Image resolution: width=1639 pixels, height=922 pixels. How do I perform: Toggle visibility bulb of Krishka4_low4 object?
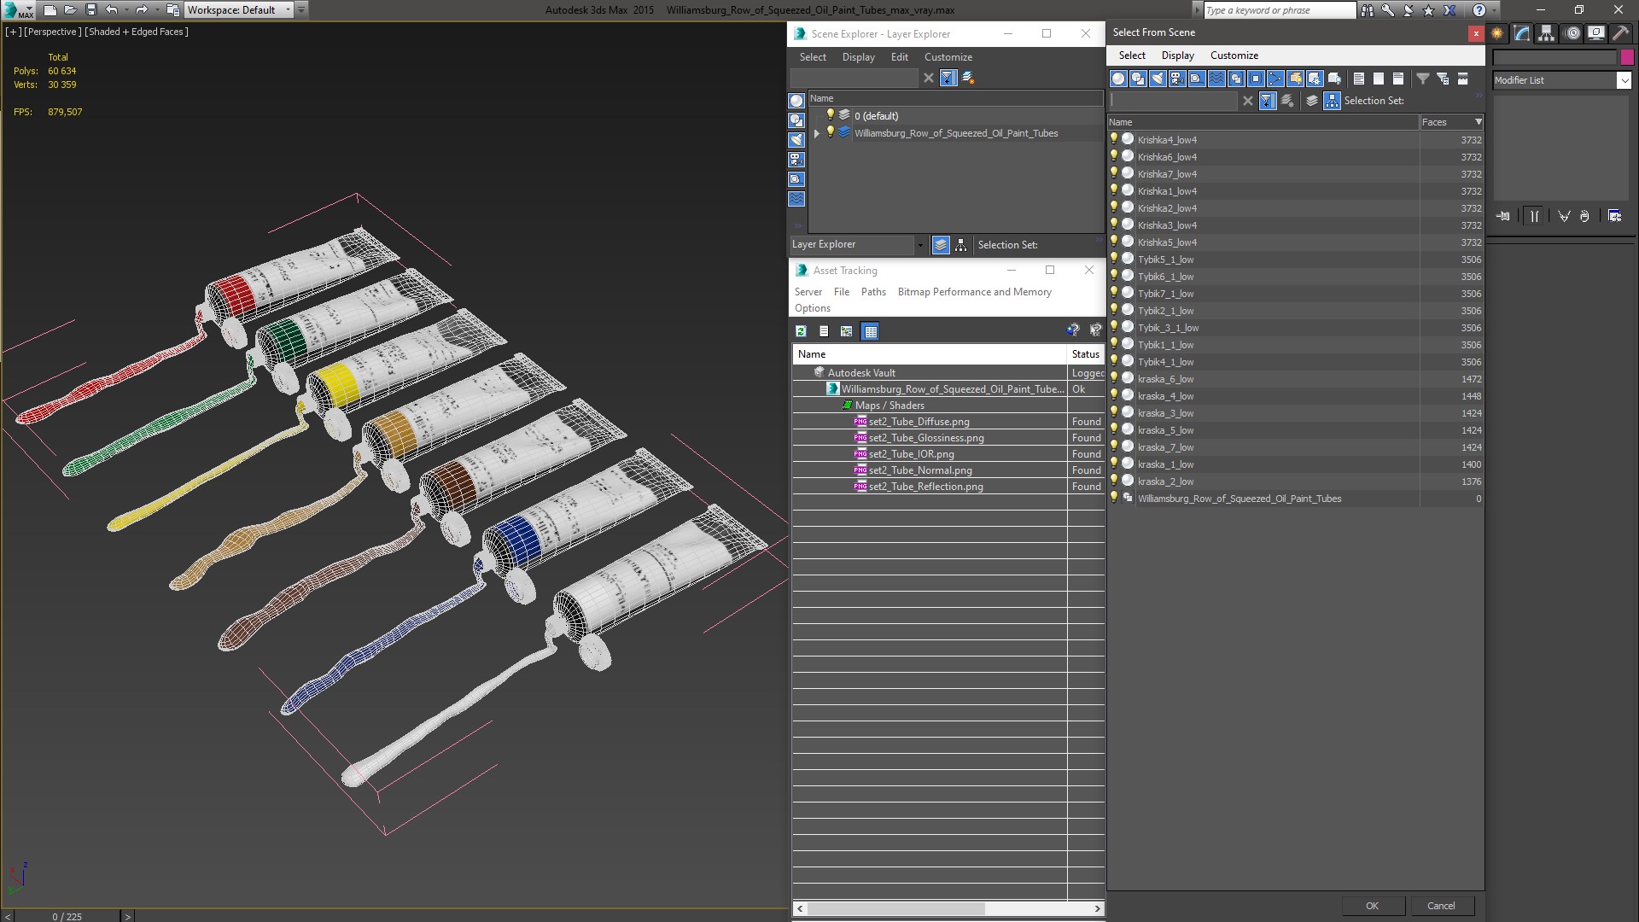1114,139
